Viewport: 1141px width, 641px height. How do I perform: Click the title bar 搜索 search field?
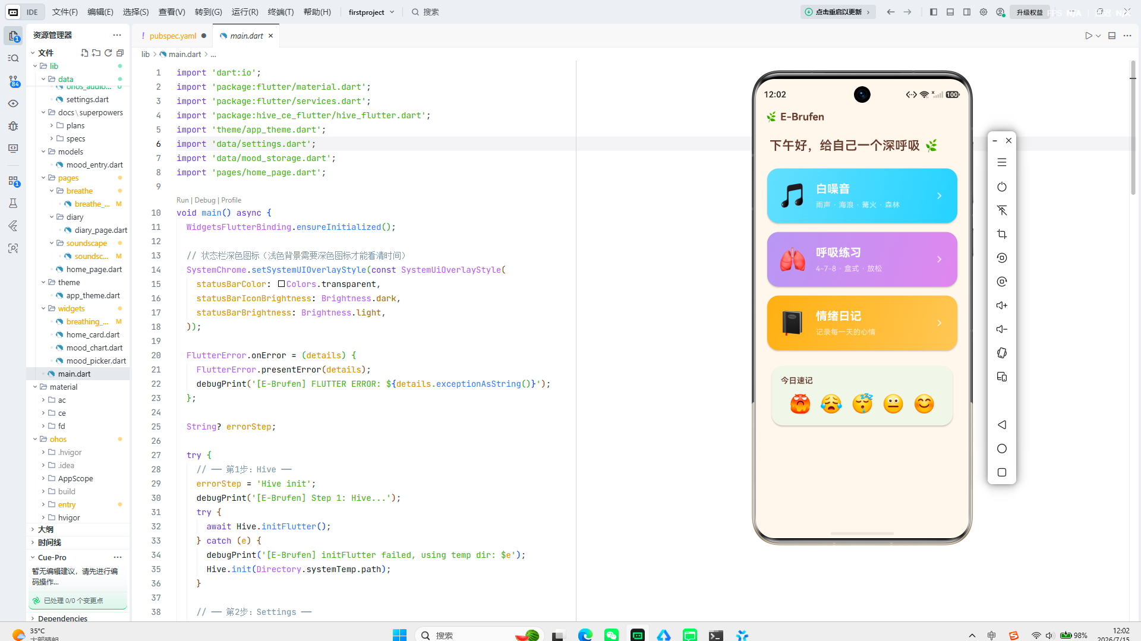[425, 12]
